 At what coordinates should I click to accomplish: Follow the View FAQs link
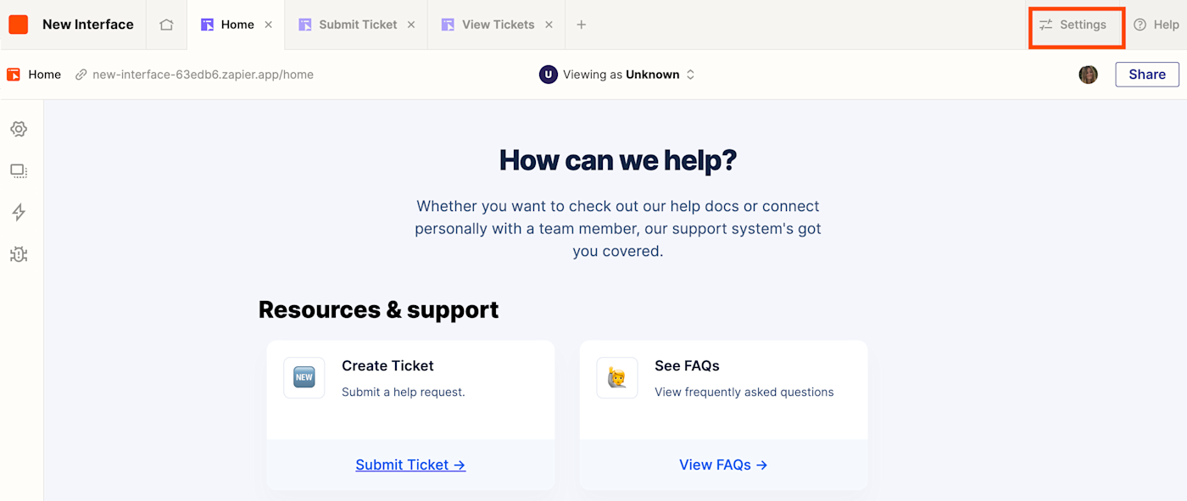[723, 465]
